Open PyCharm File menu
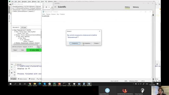The image size is (169, 95). 12,2
